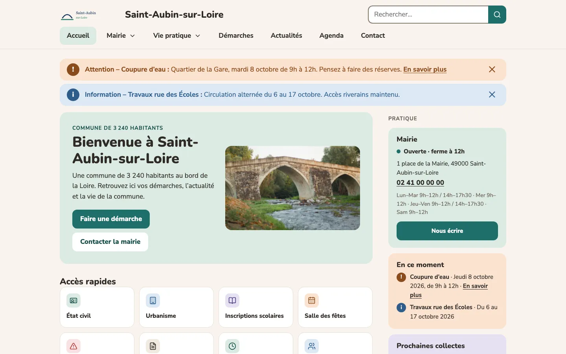Click the red warning triangle quick-access icon
The image size is (566, 354).
(x=74, y=346)
